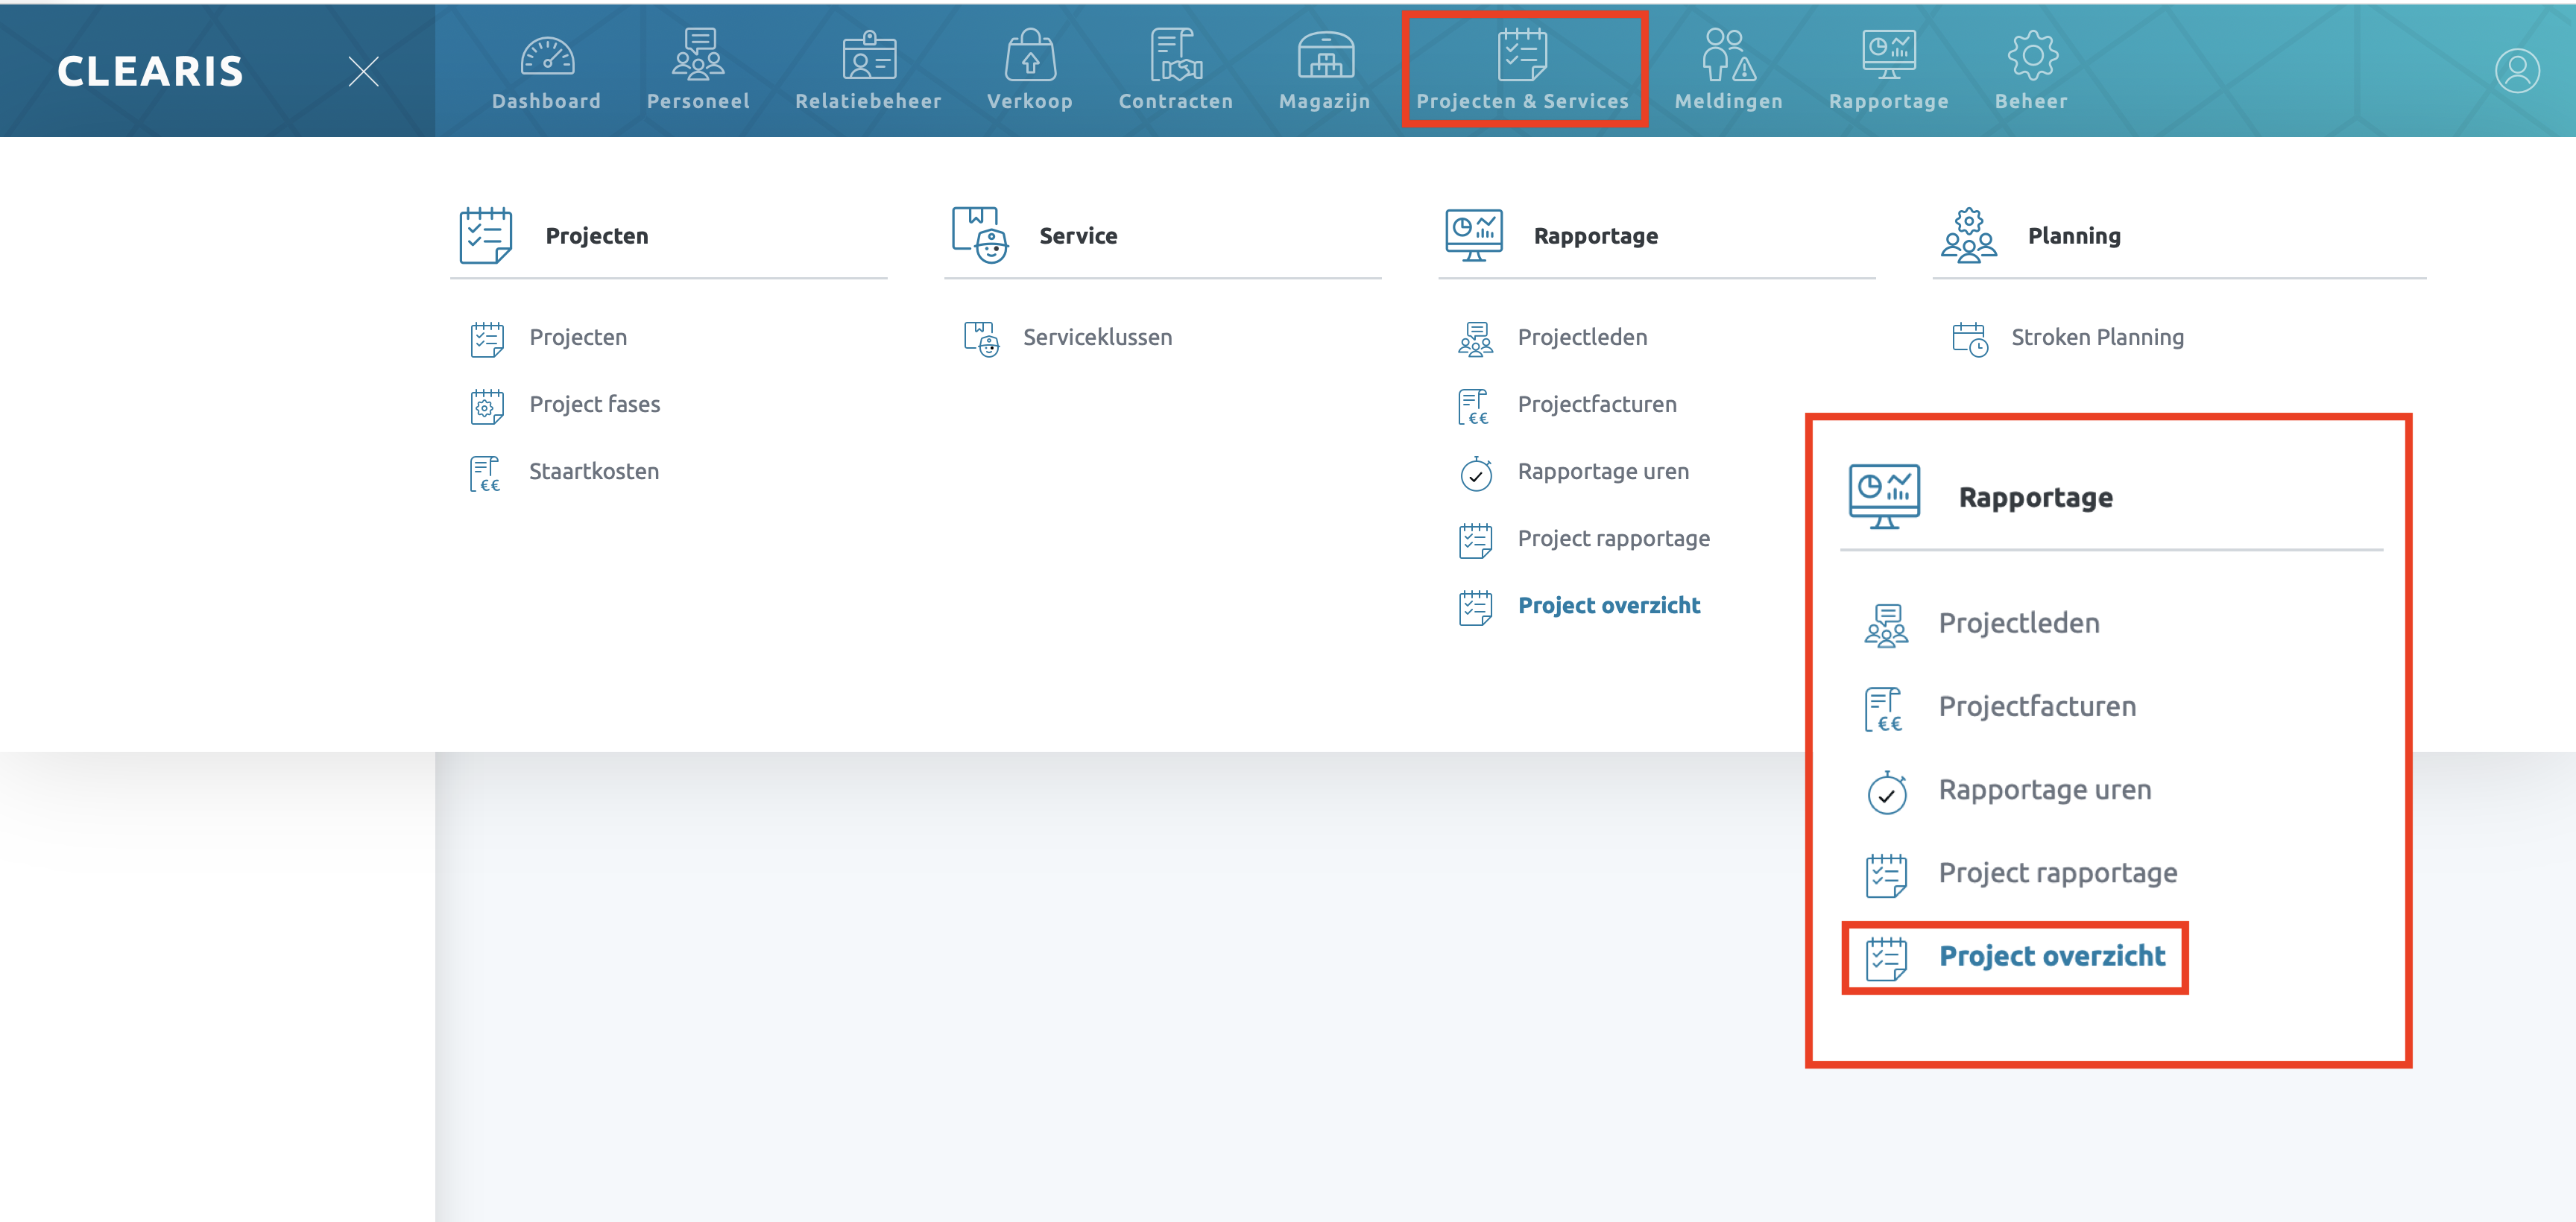Select Project rapportage in Rapportage column
This screenshot has height=1222, width=2576.
[1613, 538]
